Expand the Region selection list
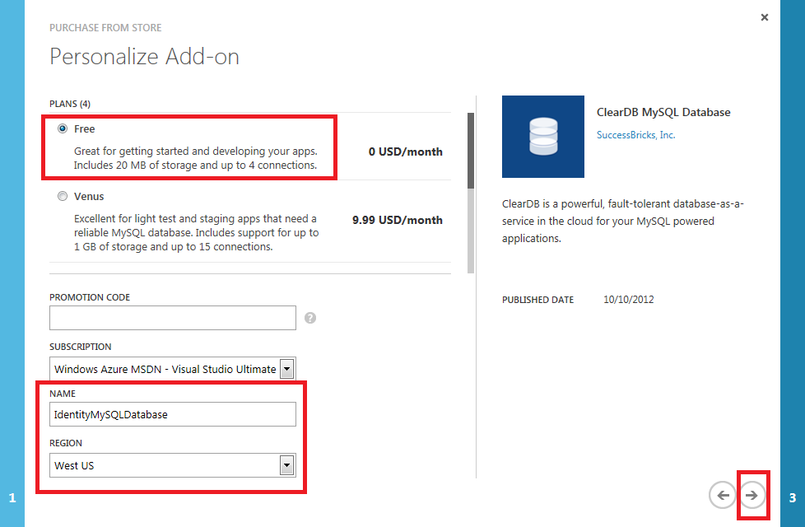805x527 pixels. coord(286,464)
